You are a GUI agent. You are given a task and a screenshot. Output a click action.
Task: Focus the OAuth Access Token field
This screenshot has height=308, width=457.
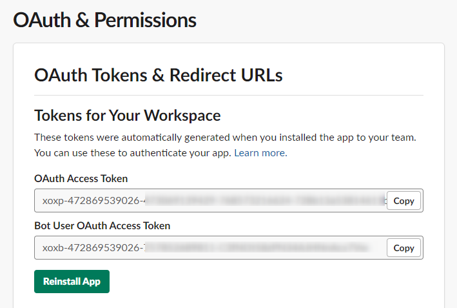[210, 201]
